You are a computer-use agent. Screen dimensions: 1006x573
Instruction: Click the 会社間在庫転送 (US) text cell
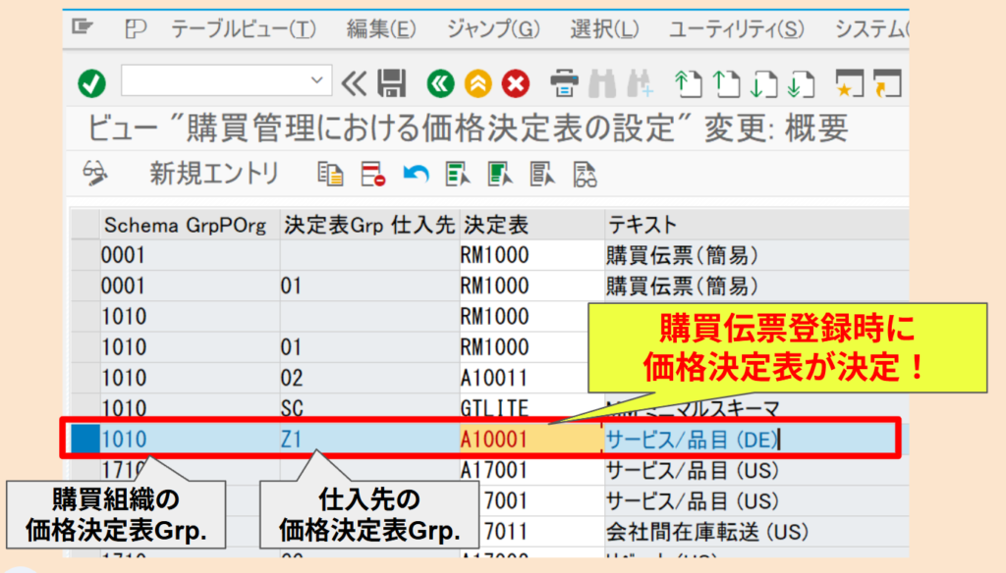click(756, 532)
